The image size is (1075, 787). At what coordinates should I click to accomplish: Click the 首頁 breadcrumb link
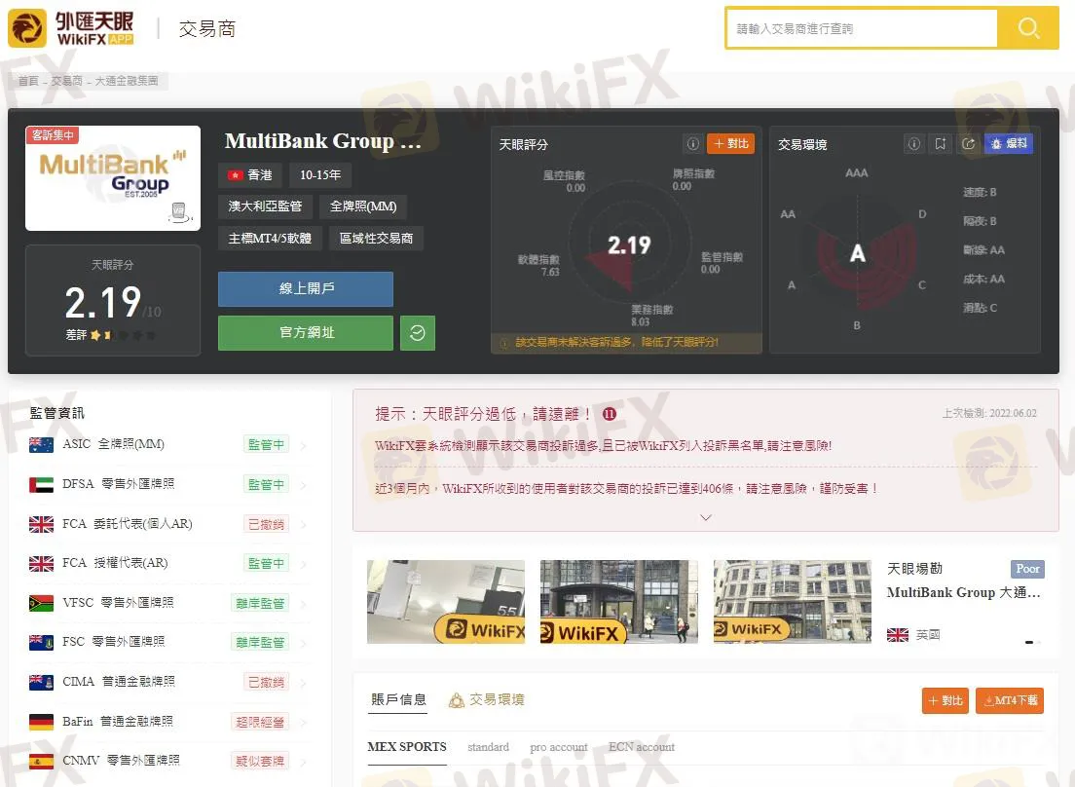tap(28, 81)
